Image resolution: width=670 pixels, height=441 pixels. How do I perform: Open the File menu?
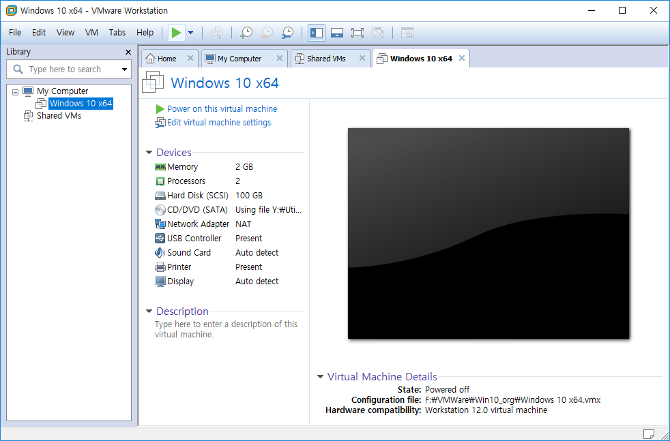click(15, 33)
